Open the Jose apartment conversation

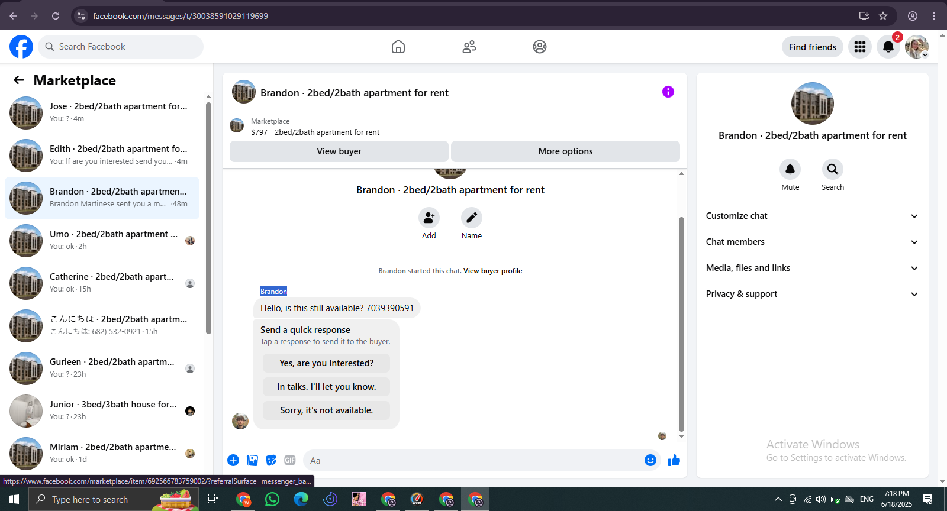coord(102,113)
